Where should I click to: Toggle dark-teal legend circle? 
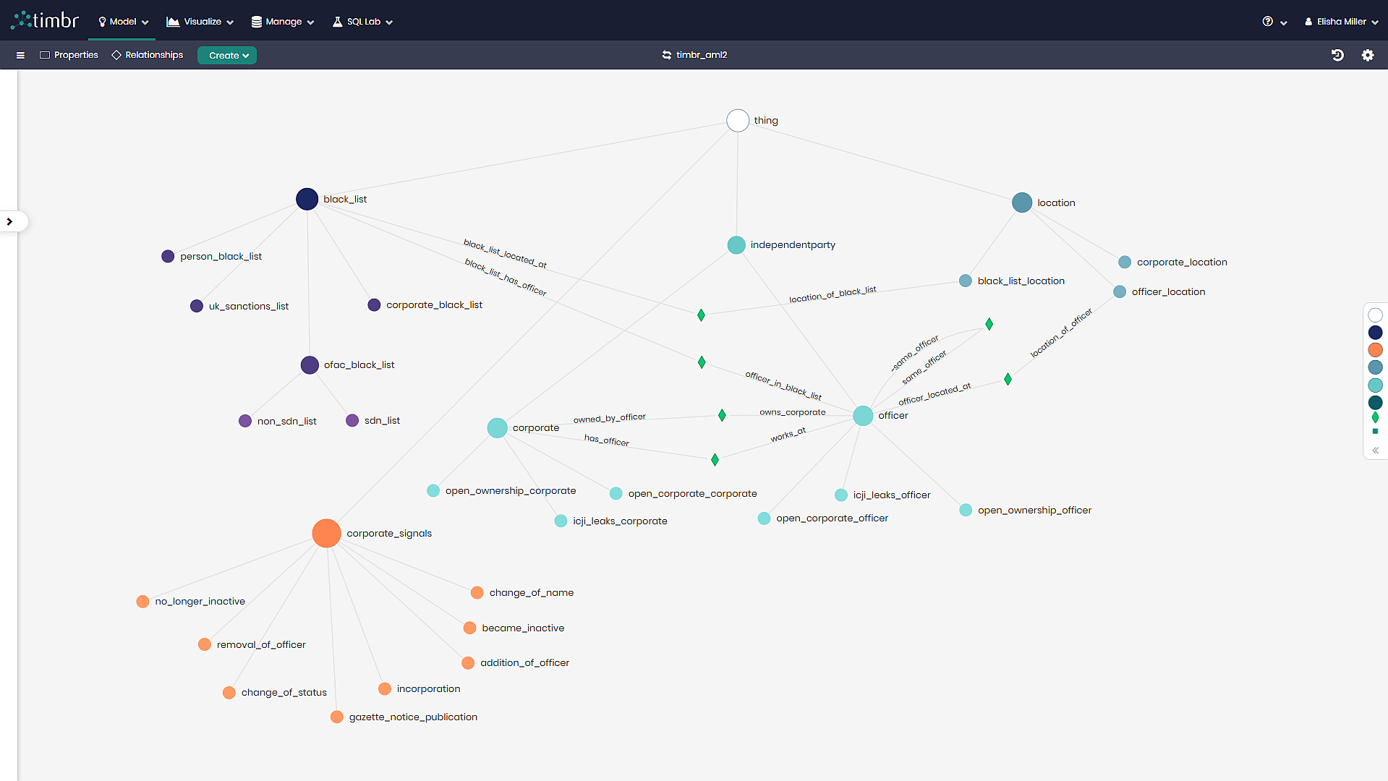tap(1375, 403)
